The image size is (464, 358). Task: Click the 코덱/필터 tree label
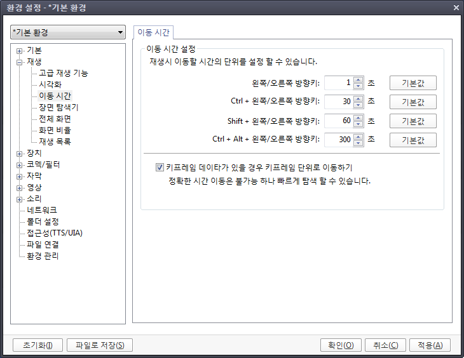[x=43, y=164]
